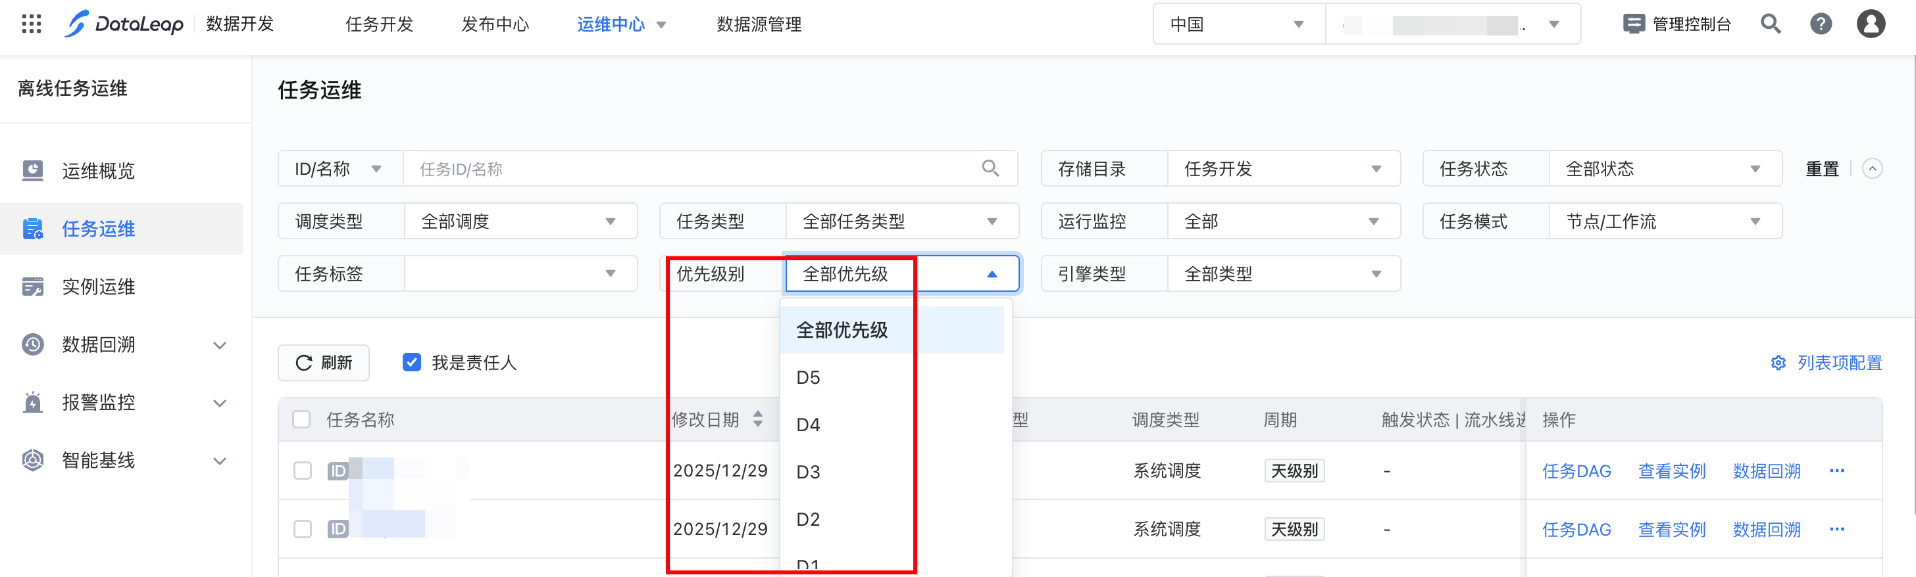Go to 发布中心 in top navigation

[x=495, y=24]
